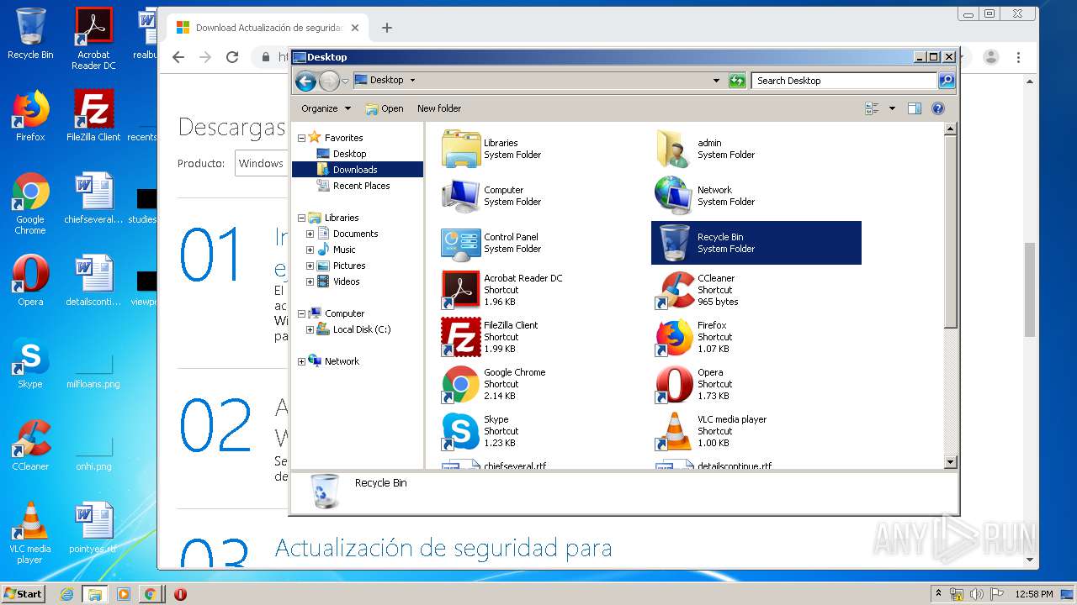
Task: Expand the Documents library node
Action: [x=310, y=234]
